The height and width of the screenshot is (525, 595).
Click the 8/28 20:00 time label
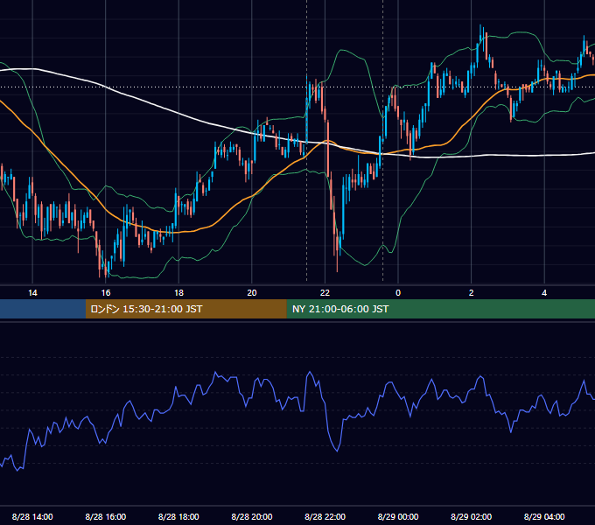point(252,516)
